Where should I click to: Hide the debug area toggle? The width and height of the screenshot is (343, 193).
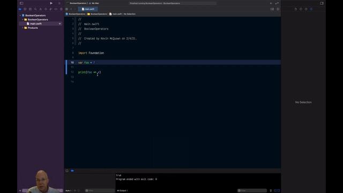point(67,170)
